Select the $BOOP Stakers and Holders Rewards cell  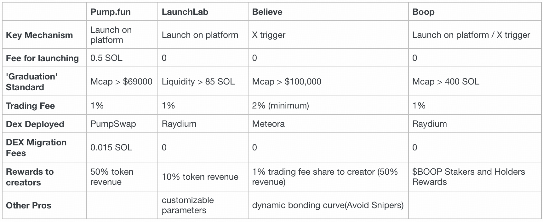point(468,177)
